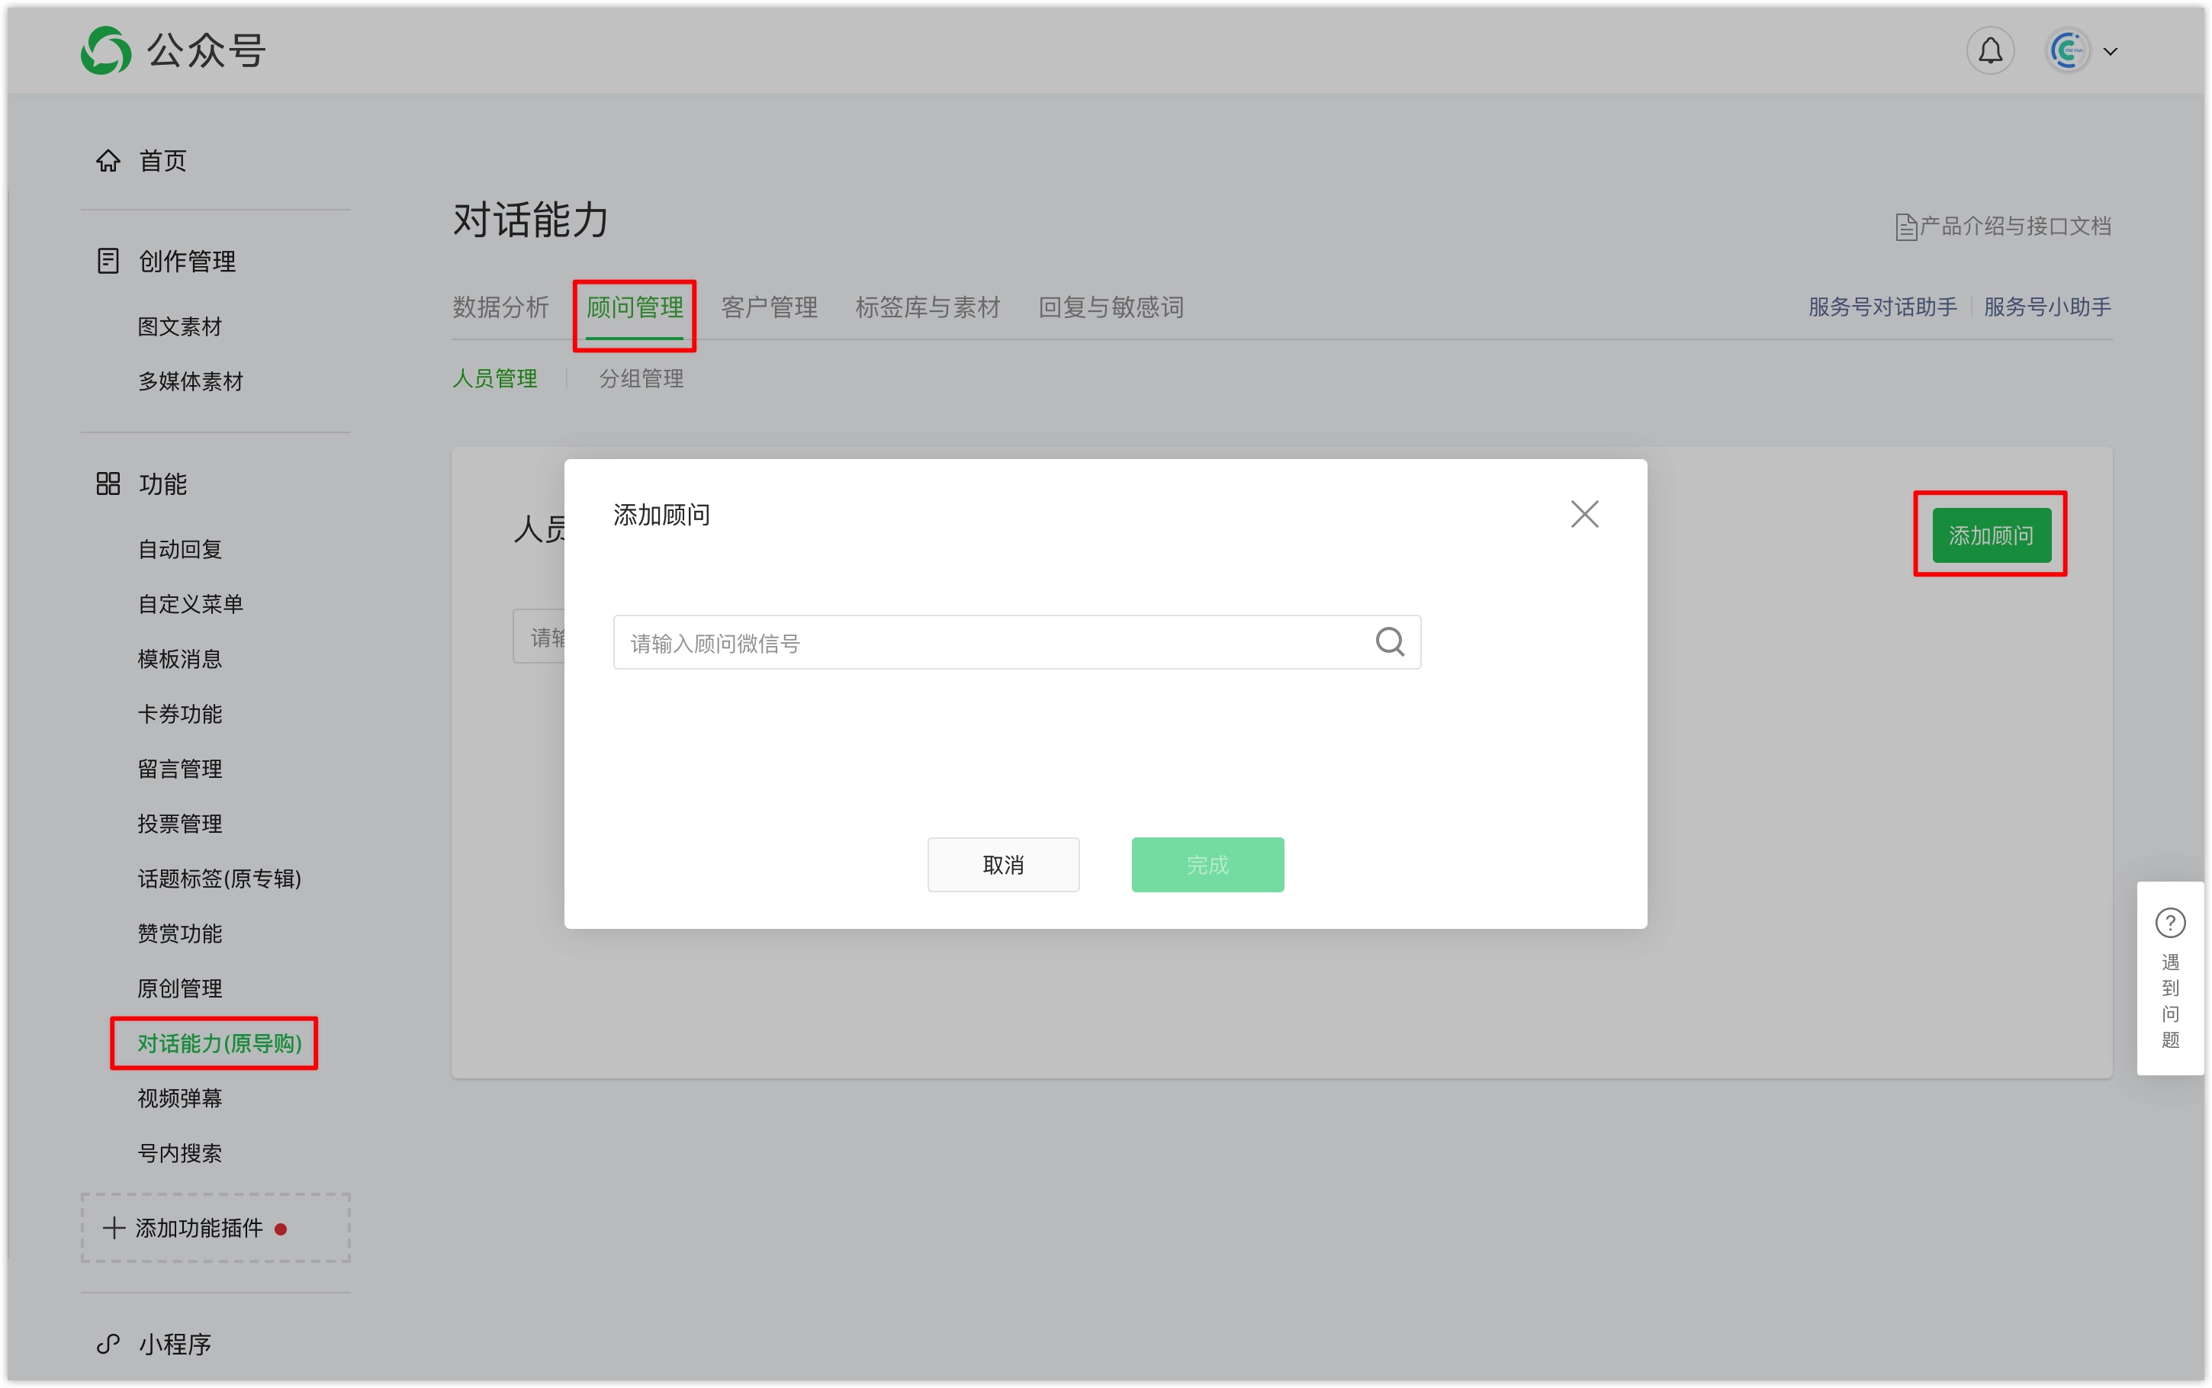Open 留言管理 in sidebar
This screenshot has width=2212, height=1388.
[x=180, y=769]
